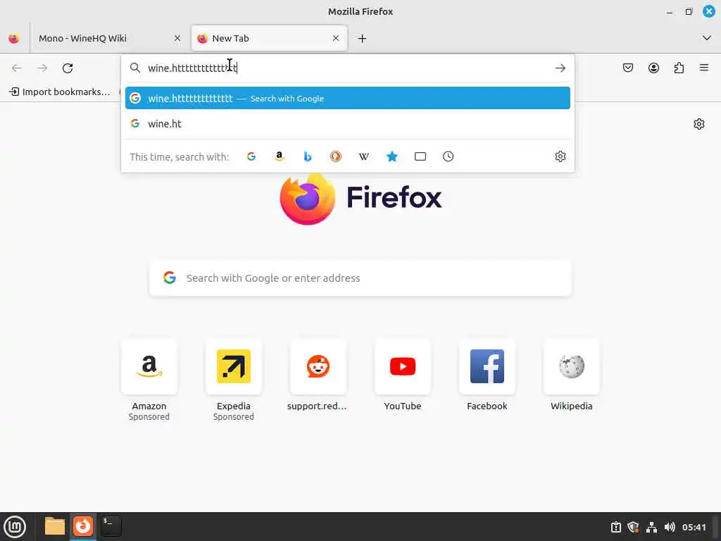Search this time with DuckDuckGo icon
Viewport: 721px width, 541px height.
[336, 156]
